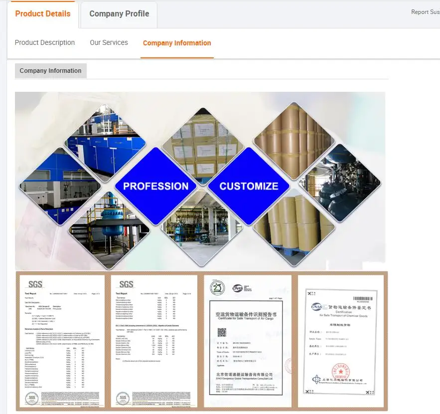Viewport: 440px width, 414px height.
Task: Click round SGS seal on first report footer
Action: click(x=32, y=398)
